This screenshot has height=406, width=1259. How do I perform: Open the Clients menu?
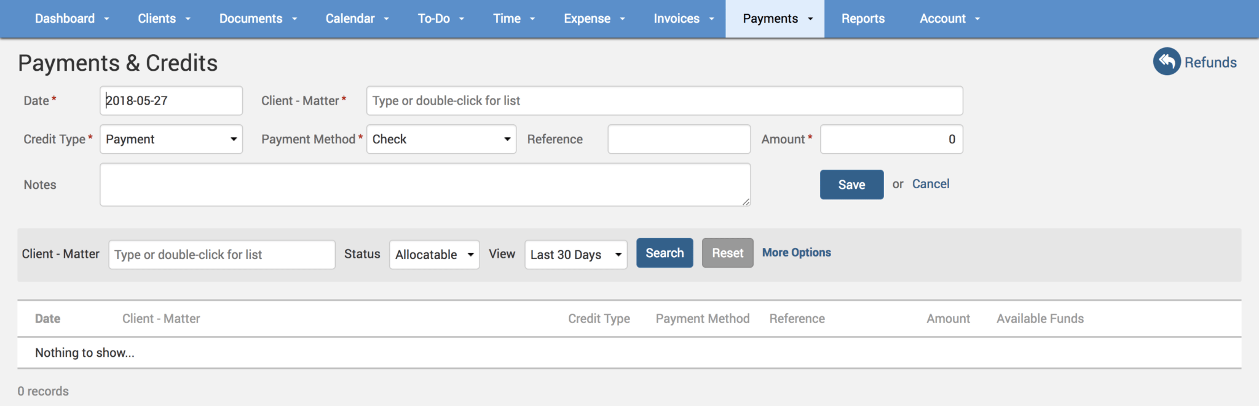click(x=164, y=18)
